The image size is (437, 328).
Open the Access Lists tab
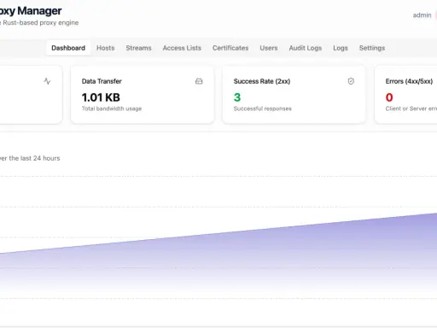(x=182, y=48)
